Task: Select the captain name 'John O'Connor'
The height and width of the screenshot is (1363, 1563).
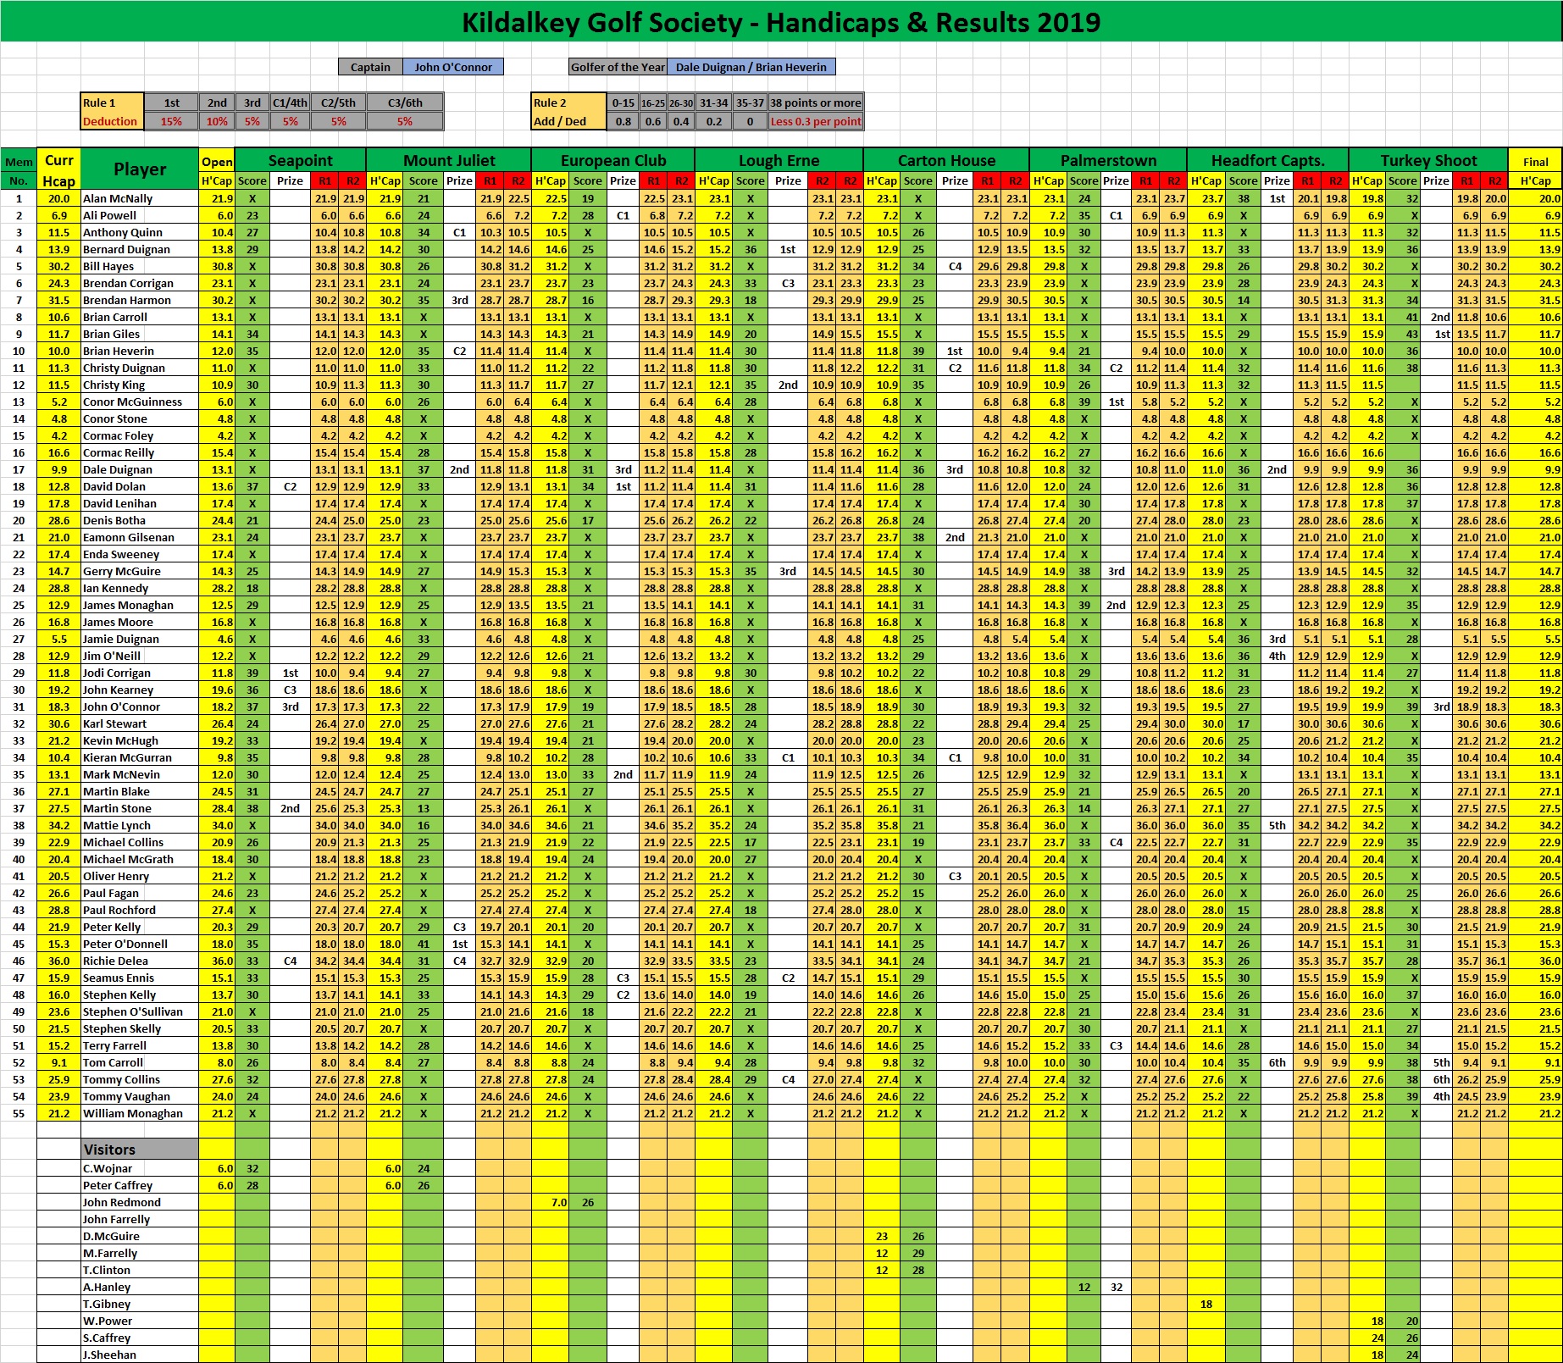Action: (453, 67)
